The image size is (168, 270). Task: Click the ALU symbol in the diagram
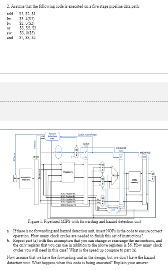(x=115, y=176)
